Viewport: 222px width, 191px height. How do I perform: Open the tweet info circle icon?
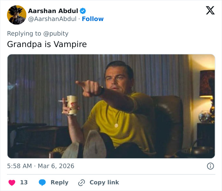(210, 166)
